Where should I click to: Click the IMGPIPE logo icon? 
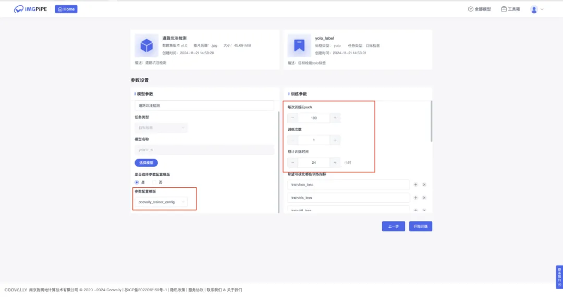click(19, 9)
